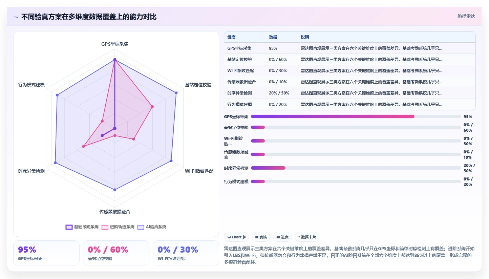
Task: Click the 0% / 10% table value
Action: pyautogui.click(x=278, y=82)
